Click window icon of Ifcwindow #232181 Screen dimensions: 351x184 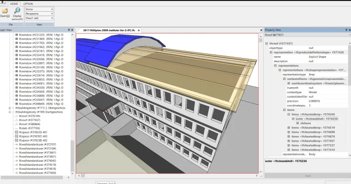pyautogui.click(x=16, y=51)
